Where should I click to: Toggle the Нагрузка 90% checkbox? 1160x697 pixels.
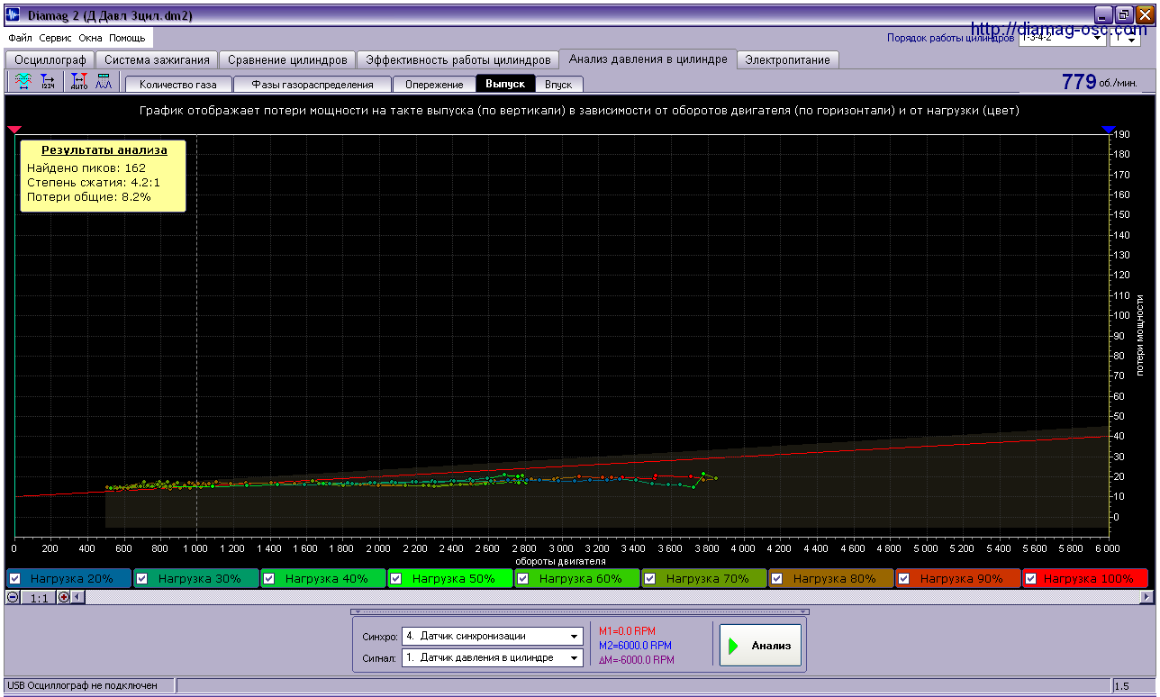(904, 579)
